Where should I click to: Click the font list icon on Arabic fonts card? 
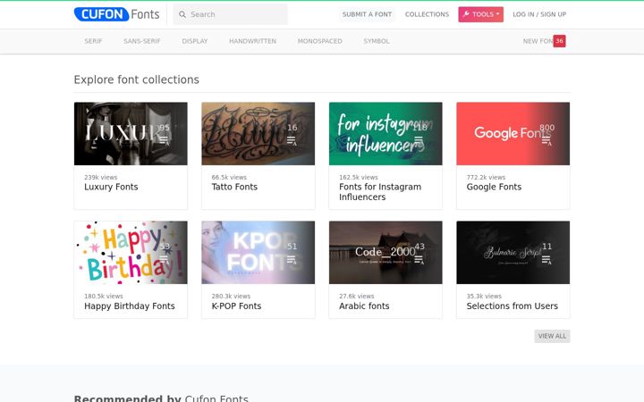[419, 259]
